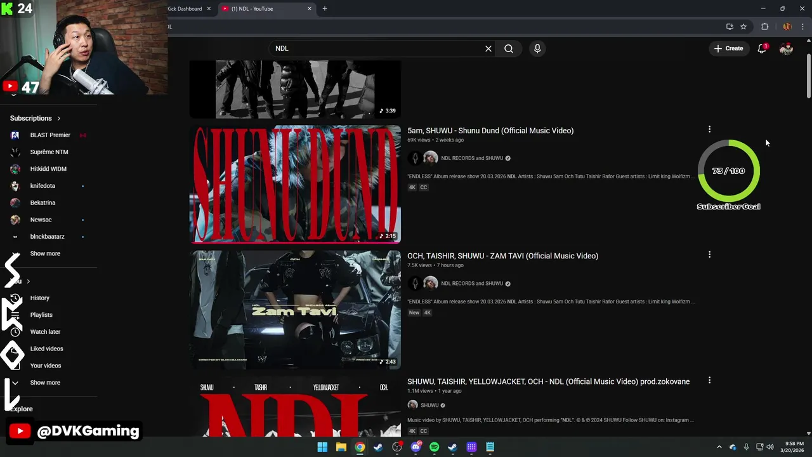Open the YouTube account avatar menu
The image size is (812, 457).
786,48
